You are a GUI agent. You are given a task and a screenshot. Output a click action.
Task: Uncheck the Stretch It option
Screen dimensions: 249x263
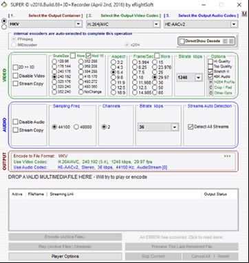(x=210, y=72)
